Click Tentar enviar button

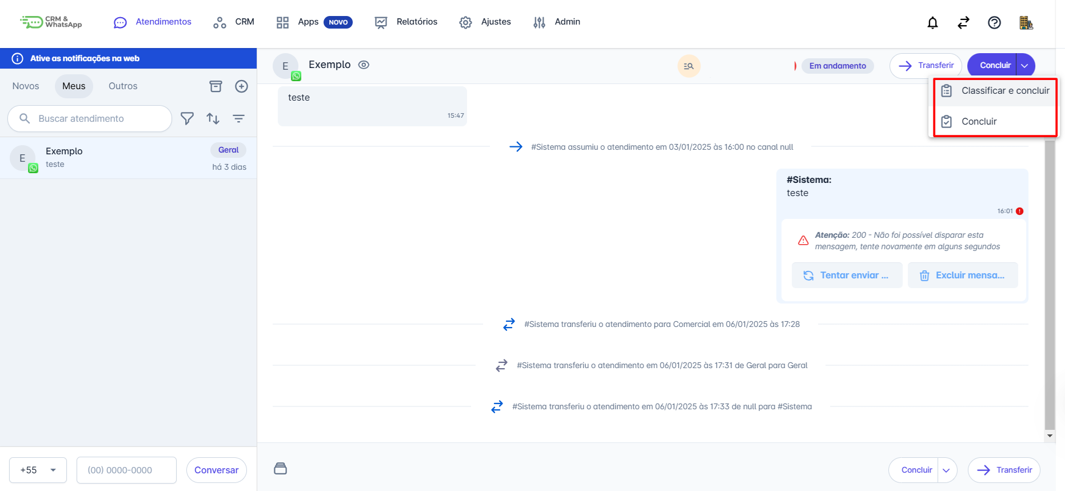tap(847, 276)
